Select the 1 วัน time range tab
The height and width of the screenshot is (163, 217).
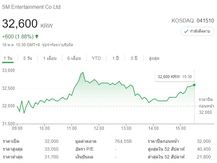8,58
